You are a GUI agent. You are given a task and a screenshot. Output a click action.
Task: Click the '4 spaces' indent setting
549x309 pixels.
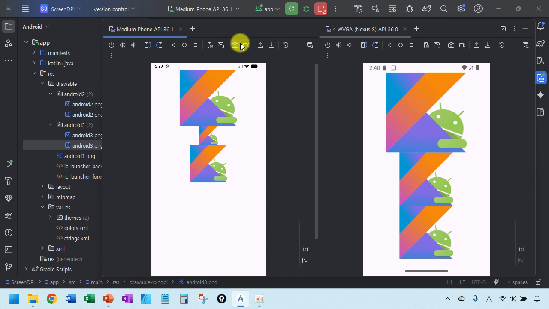(x=517, y=282)
